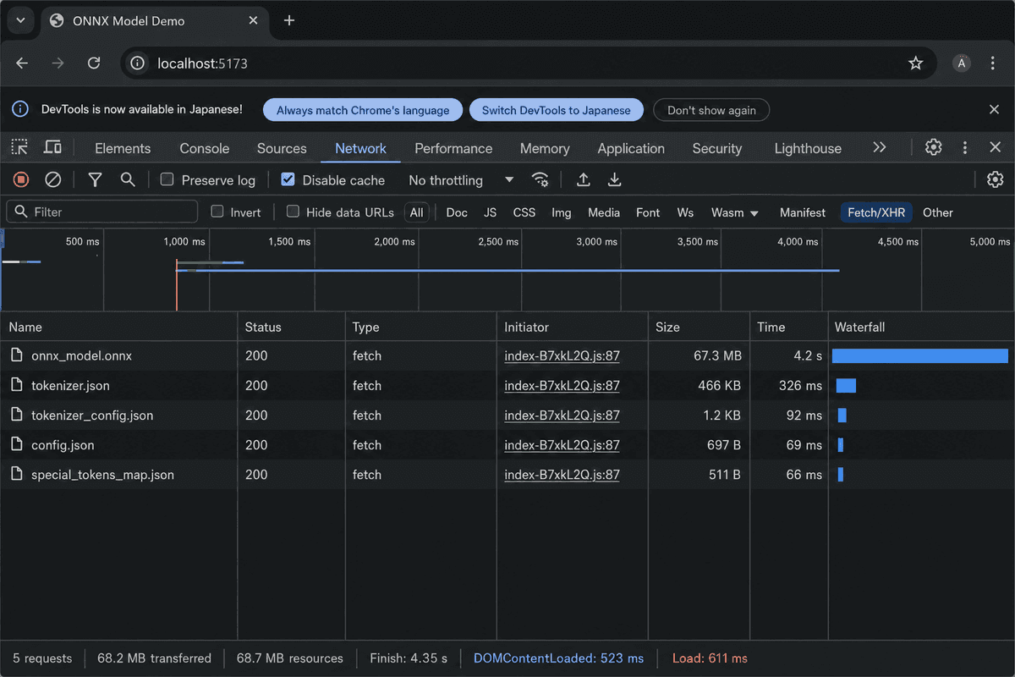Screen dimensions: 1015x677
Task: Sort by the Time column header
Action: click(788, 327)
